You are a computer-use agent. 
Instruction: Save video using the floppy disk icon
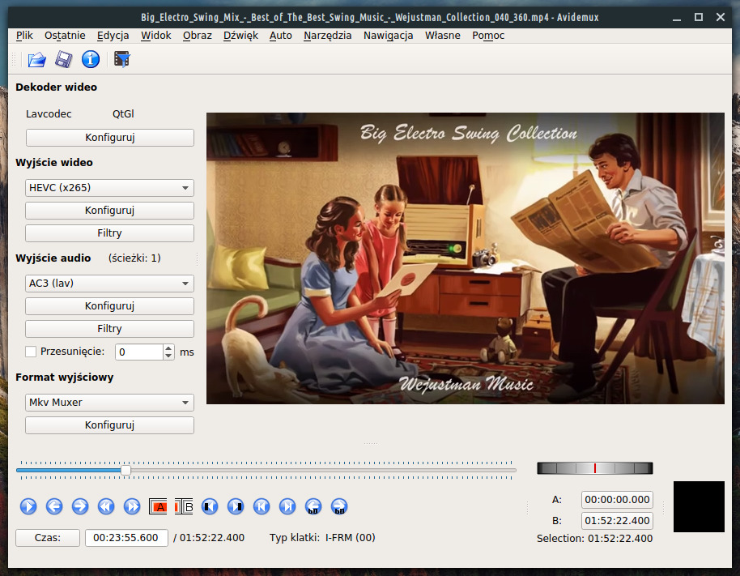64,59
